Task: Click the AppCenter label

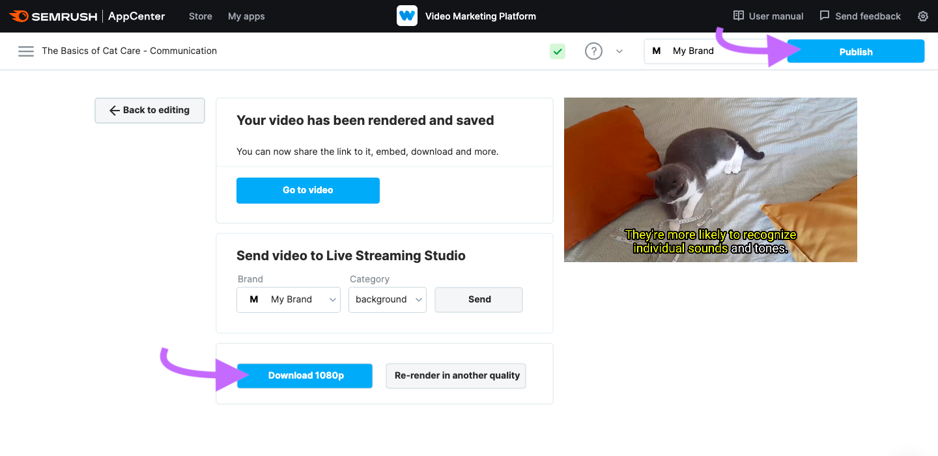Action: point(137,16)
